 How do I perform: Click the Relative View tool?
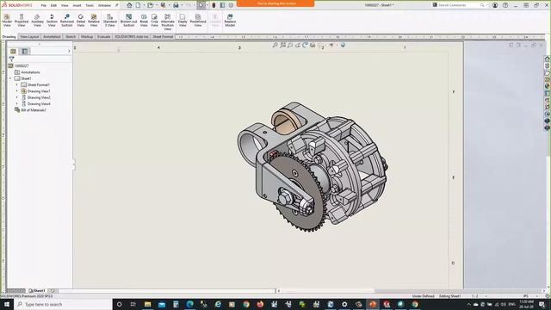tap(94, 21)
